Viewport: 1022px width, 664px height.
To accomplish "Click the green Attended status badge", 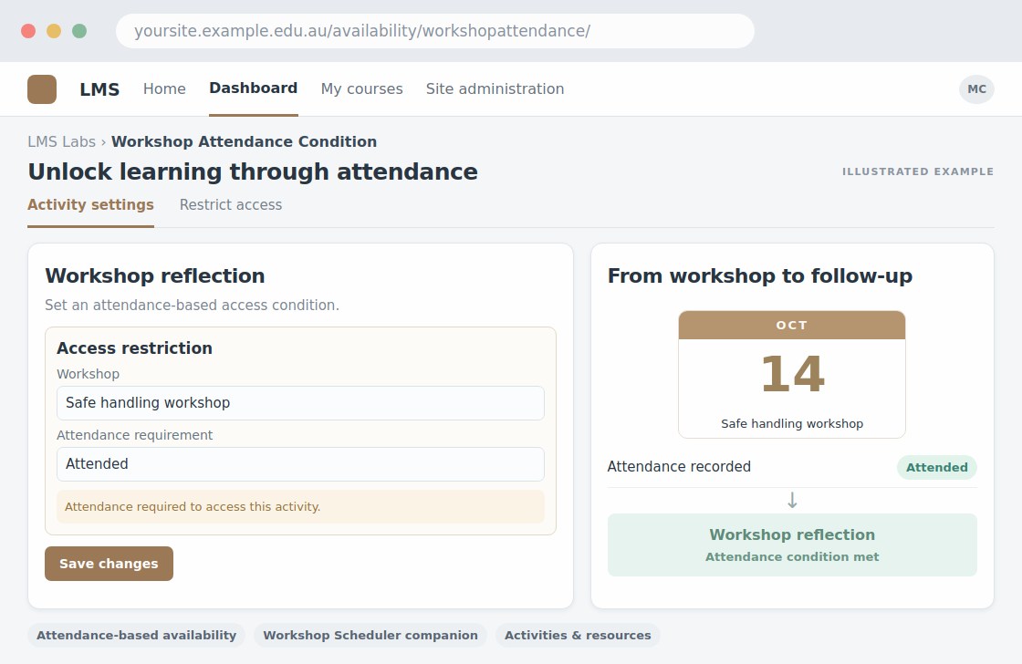I will click(936, 468).
